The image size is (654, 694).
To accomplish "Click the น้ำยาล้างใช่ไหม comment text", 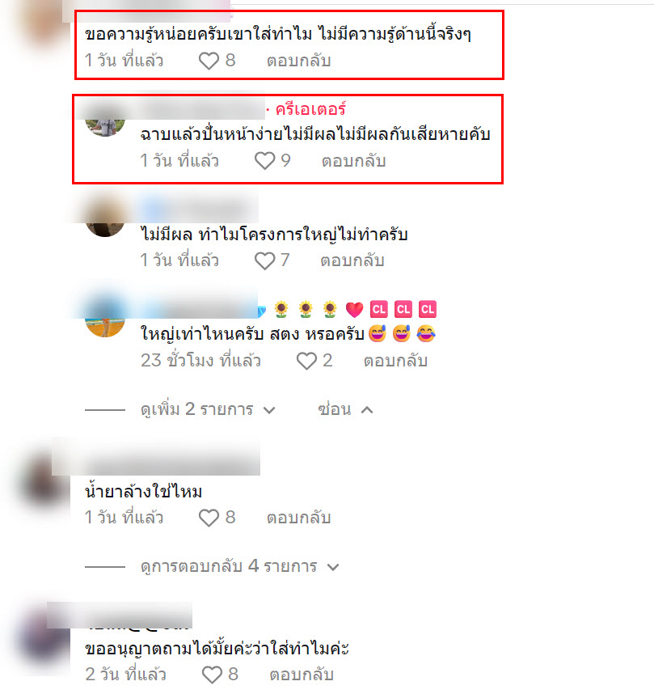I will 143,491.
